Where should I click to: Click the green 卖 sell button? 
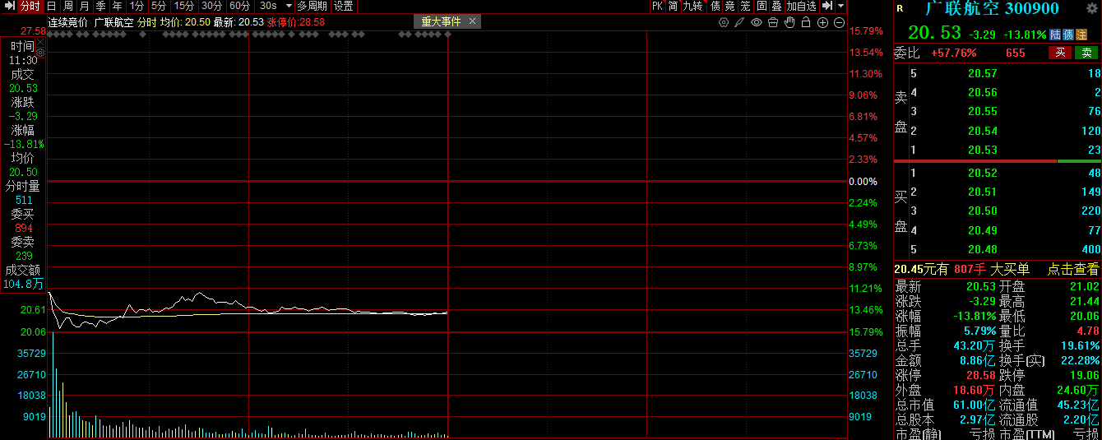coord(1086,53)
